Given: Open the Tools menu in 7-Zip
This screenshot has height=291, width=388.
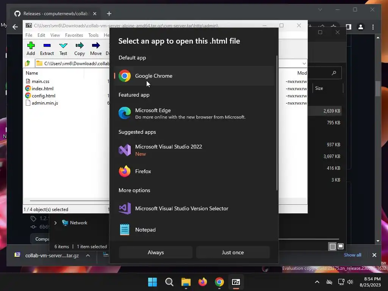Looking at the screenshot, I should pyautogui.click(x=93, y=35).
